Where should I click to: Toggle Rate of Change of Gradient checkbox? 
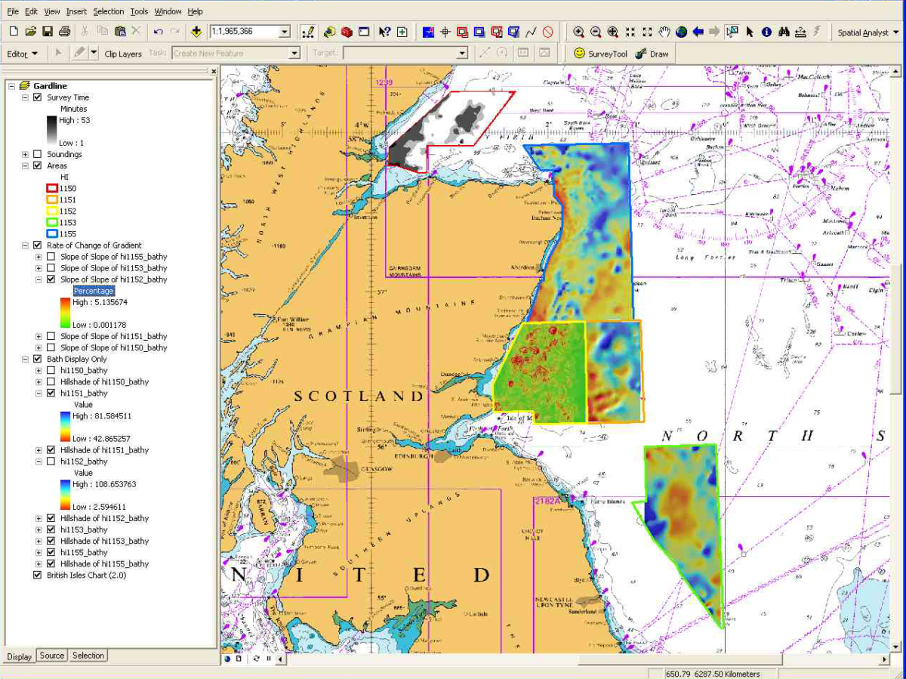click(x=38, y=245)
